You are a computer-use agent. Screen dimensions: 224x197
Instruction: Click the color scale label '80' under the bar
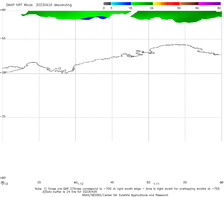219,8
